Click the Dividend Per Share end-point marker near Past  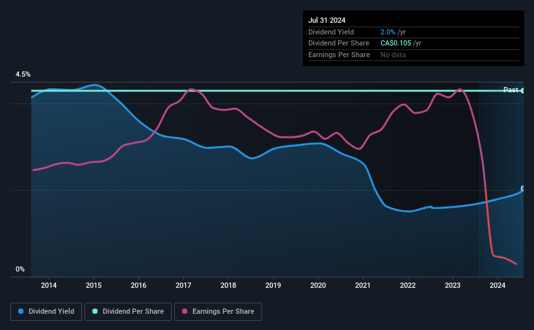click(x=522, y=91)
